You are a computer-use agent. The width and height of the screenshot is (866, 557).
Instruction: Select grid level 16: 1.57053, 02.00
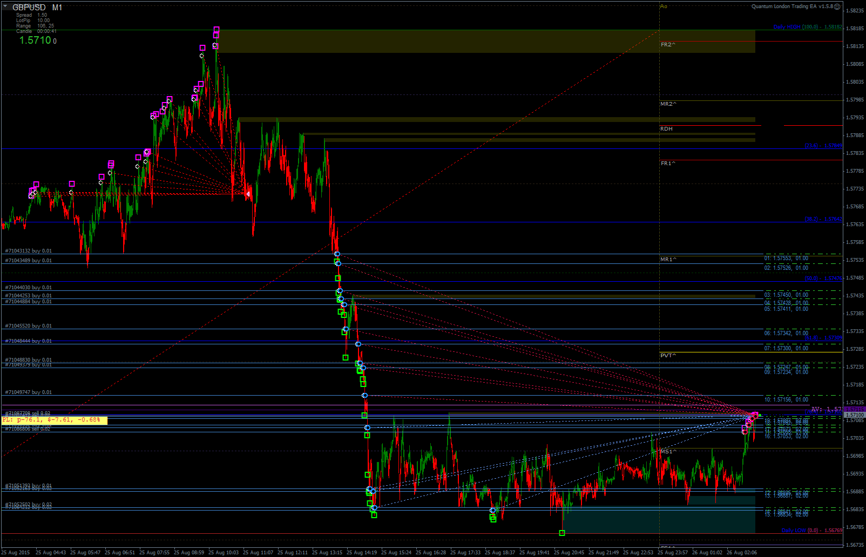pyautogui.click(x=786, y=436)
